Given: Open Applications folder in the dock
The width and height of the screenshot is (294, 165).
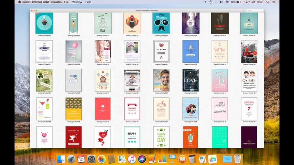Looking at the screenshot, I should pos(227,159).
